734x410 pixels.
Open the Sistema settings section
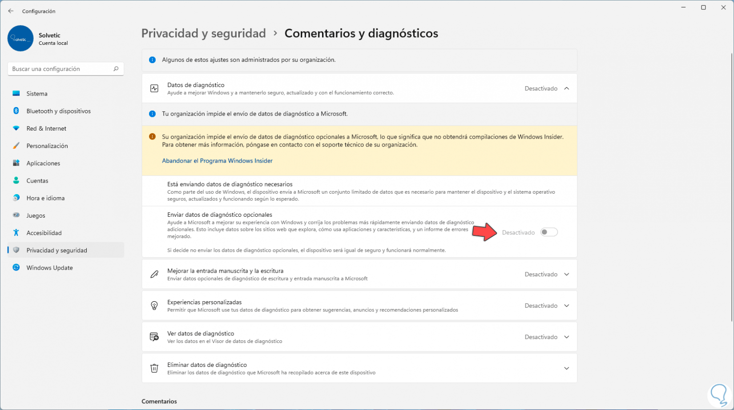[66, 94]
